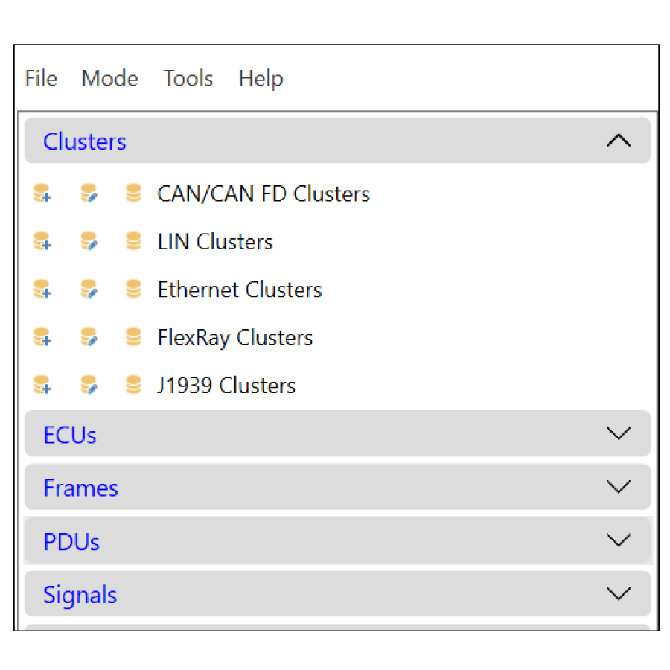The height and width of the screenshot is (670, 670).
Task: Click add icon for CAN/CAN FD Clusters
Action: [x=42, y=193]
